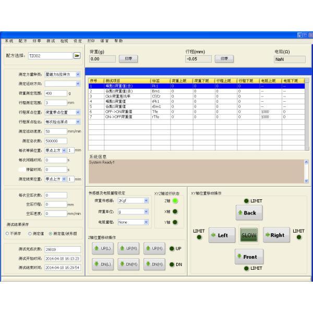313x313 pixels.
Task: Move the XY stage Right
Action: [x=276, y=235]
